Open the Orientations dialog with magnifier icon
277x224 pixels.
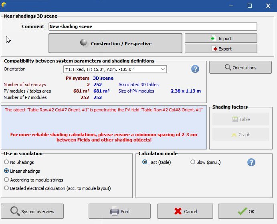pyautogui.click(x=240, y=68)
